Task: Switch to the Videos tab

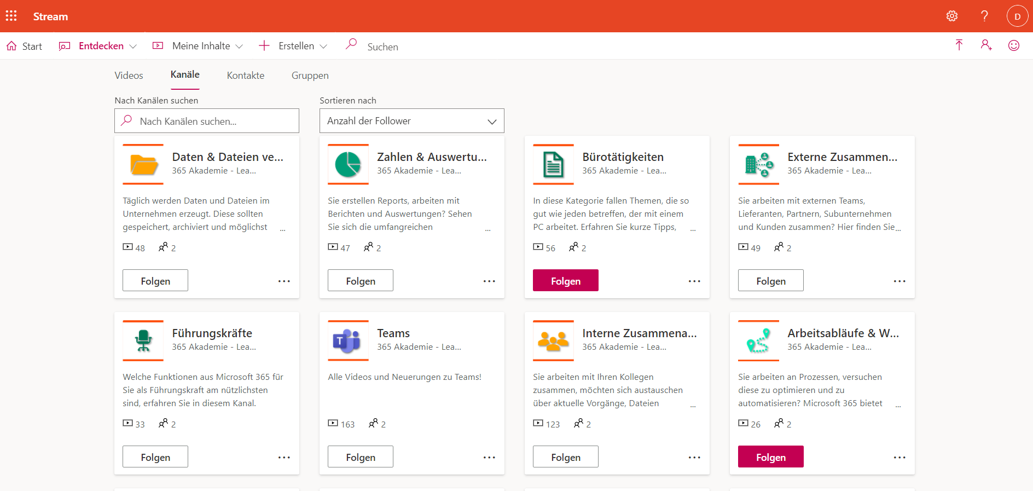Action: tap(129, 76)
